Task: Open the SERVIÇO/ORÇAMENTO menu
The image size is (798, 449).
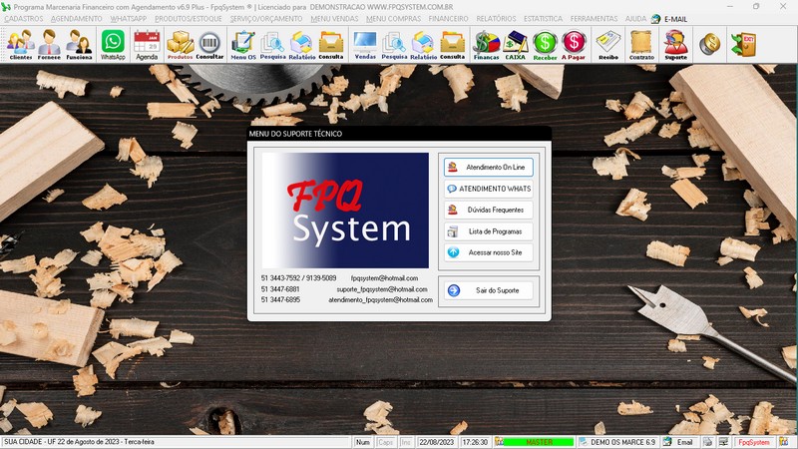Action: click(266, 19)
